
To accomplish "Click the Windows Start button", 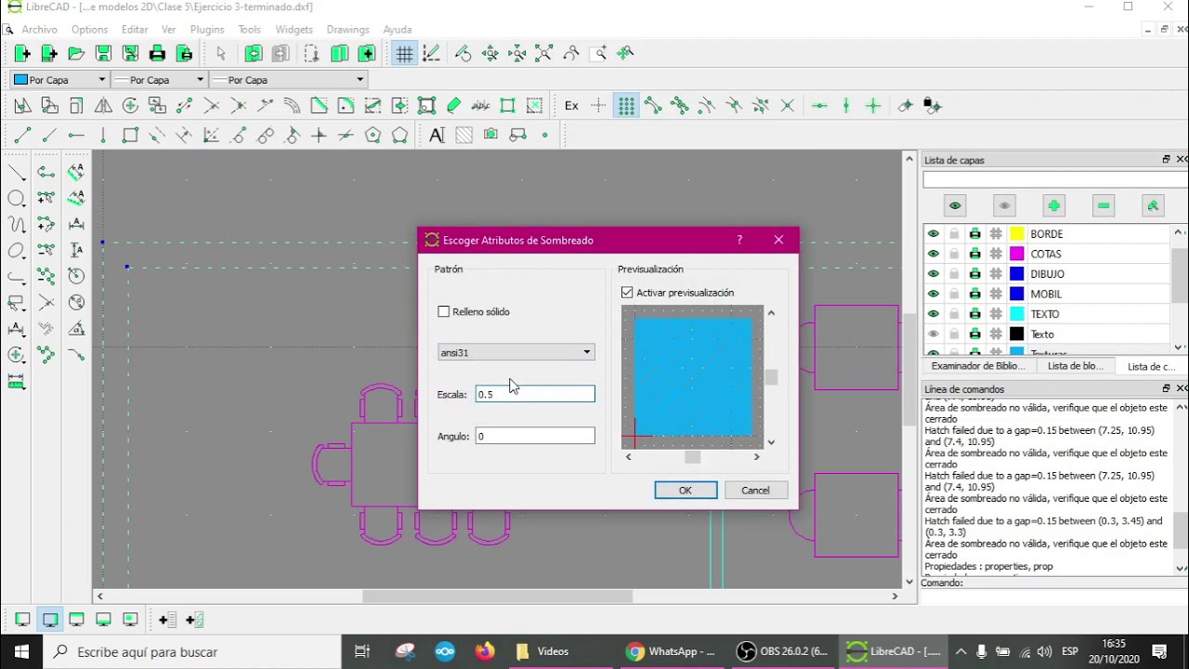I will coord(21,651).
